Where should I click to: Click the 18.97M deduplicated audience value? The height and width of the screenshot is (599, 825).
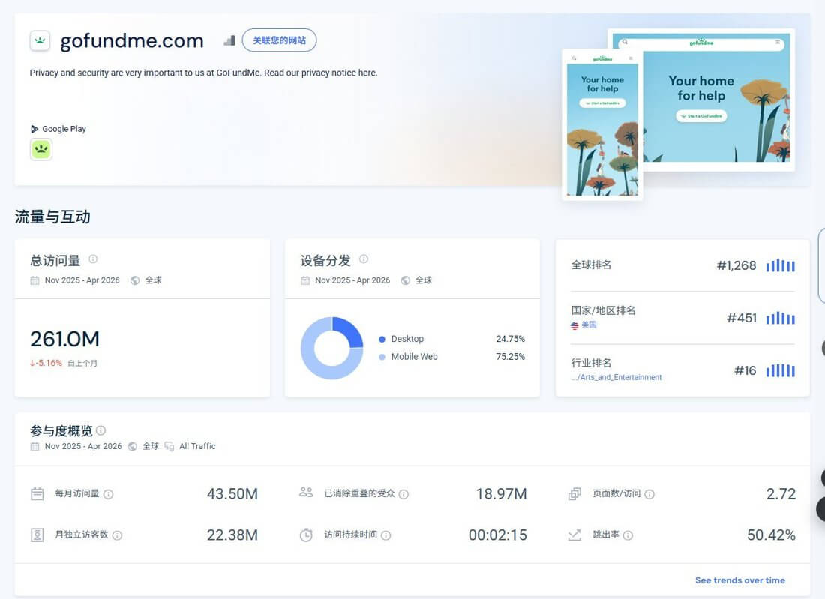click(502, 494)
